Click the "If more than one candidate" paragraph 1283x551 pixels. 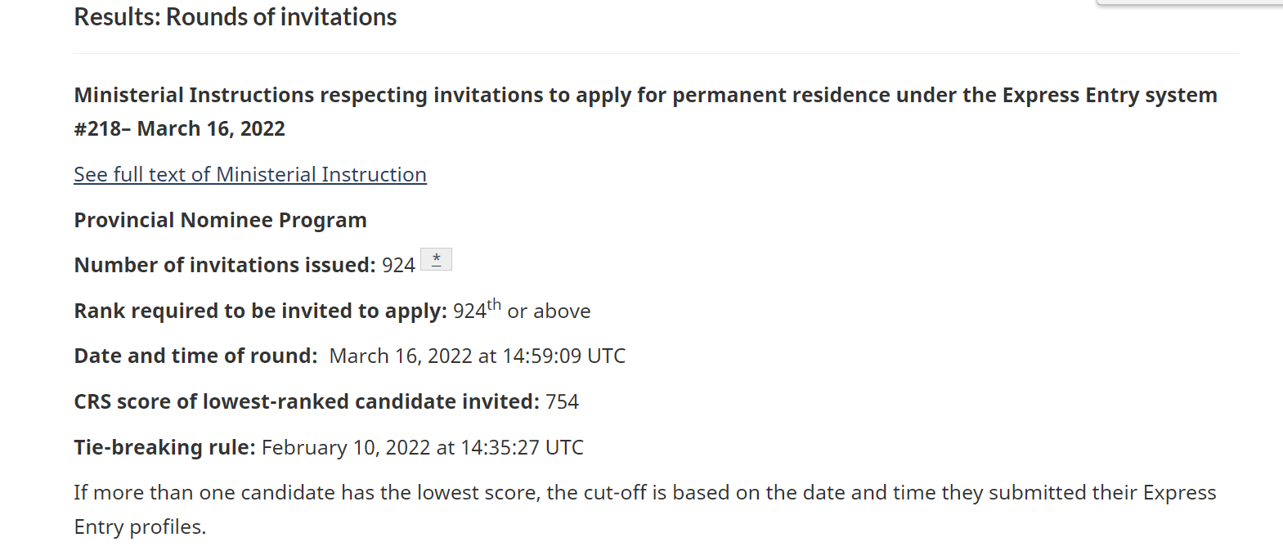[572, 493]
